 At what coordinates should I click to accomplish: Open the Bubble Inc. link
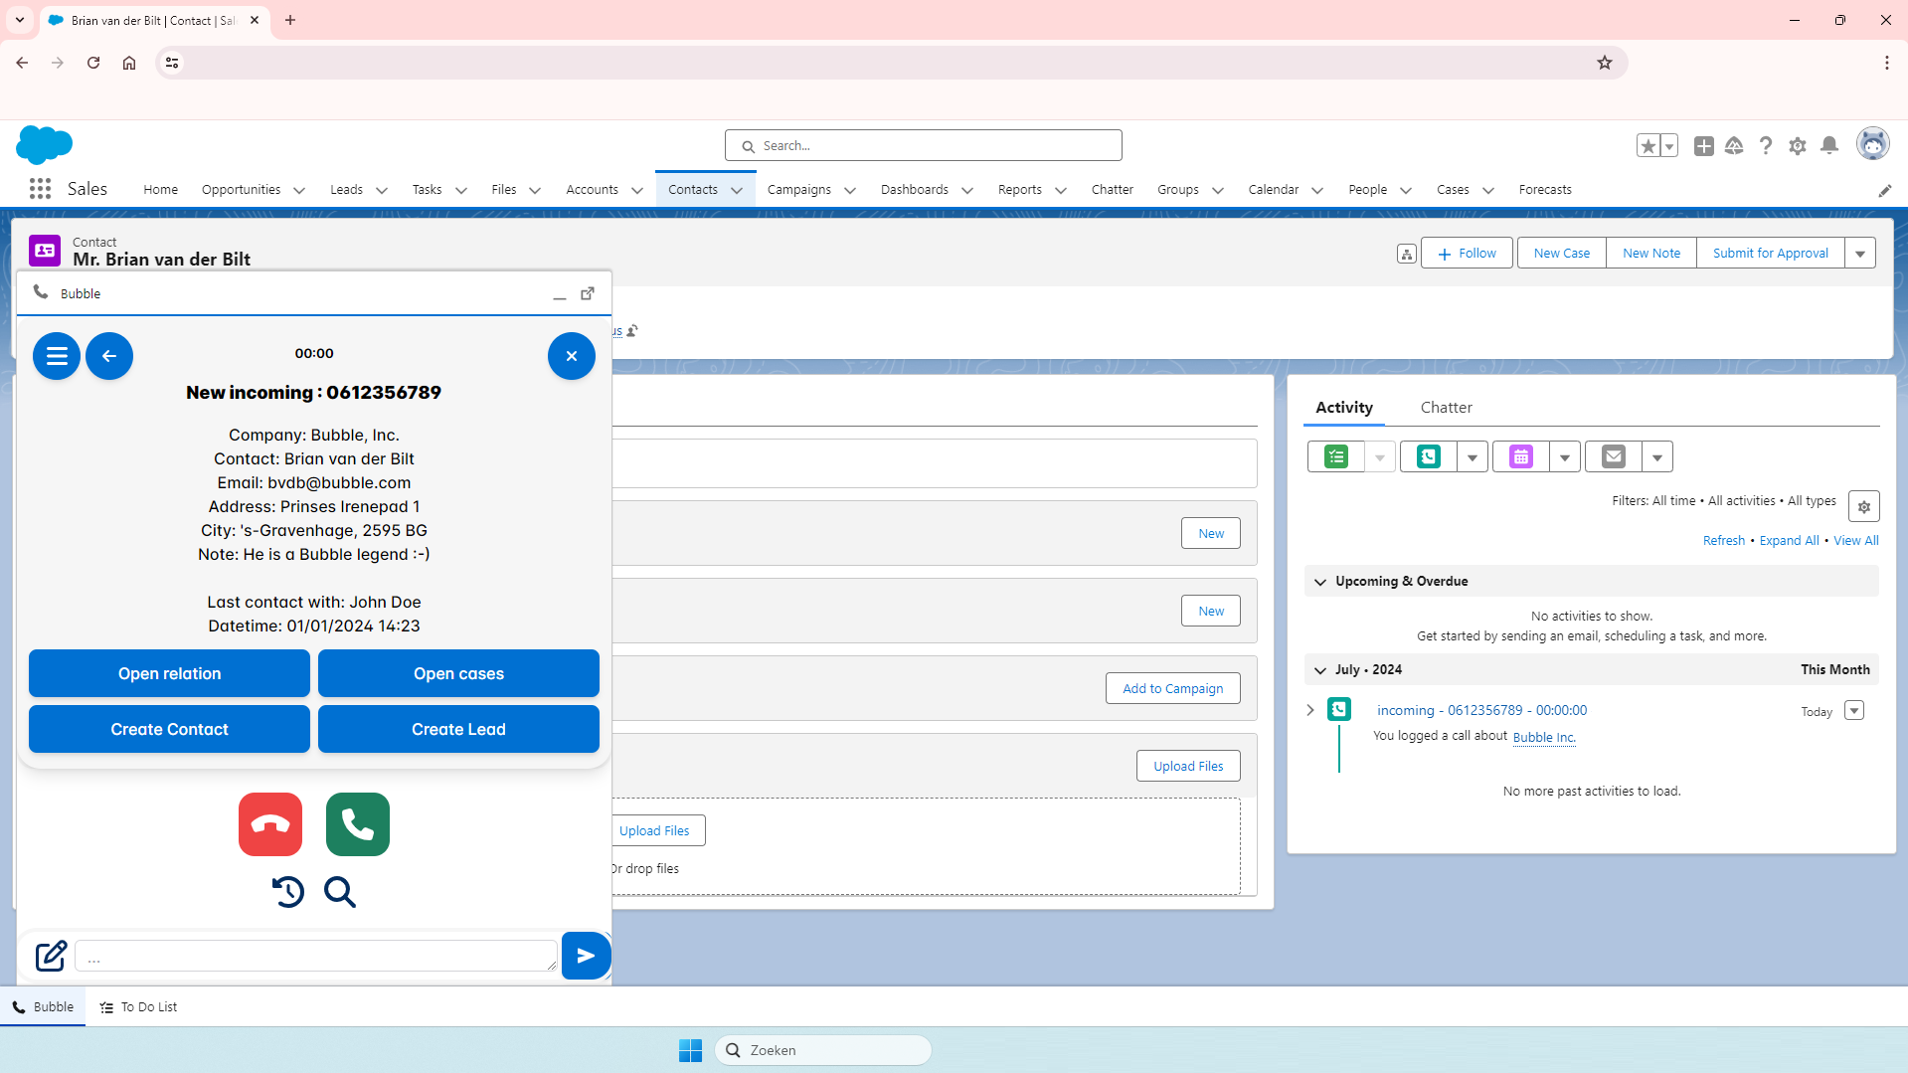[1543, 737]
